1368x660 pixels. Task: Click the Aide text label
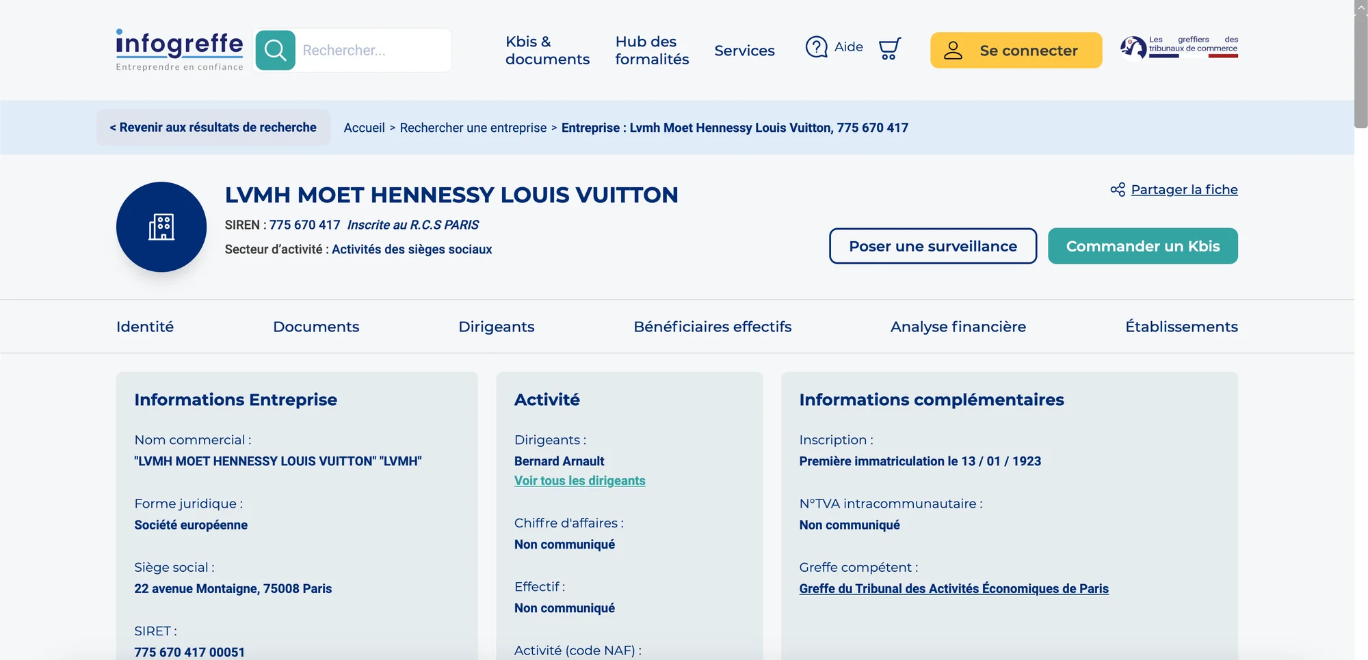pyautogui.click(x=848, y=47)
